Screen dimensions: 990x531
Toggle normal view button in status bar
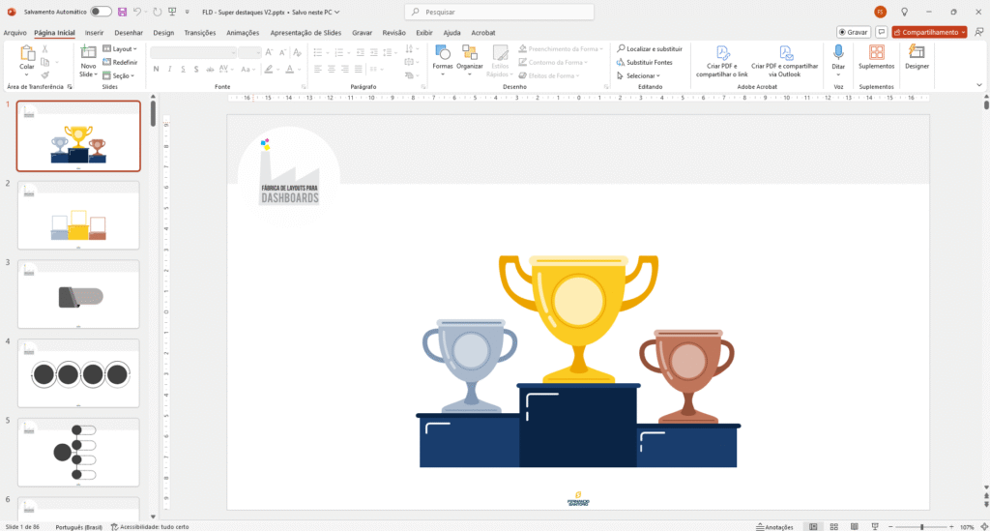pos(813,527)
